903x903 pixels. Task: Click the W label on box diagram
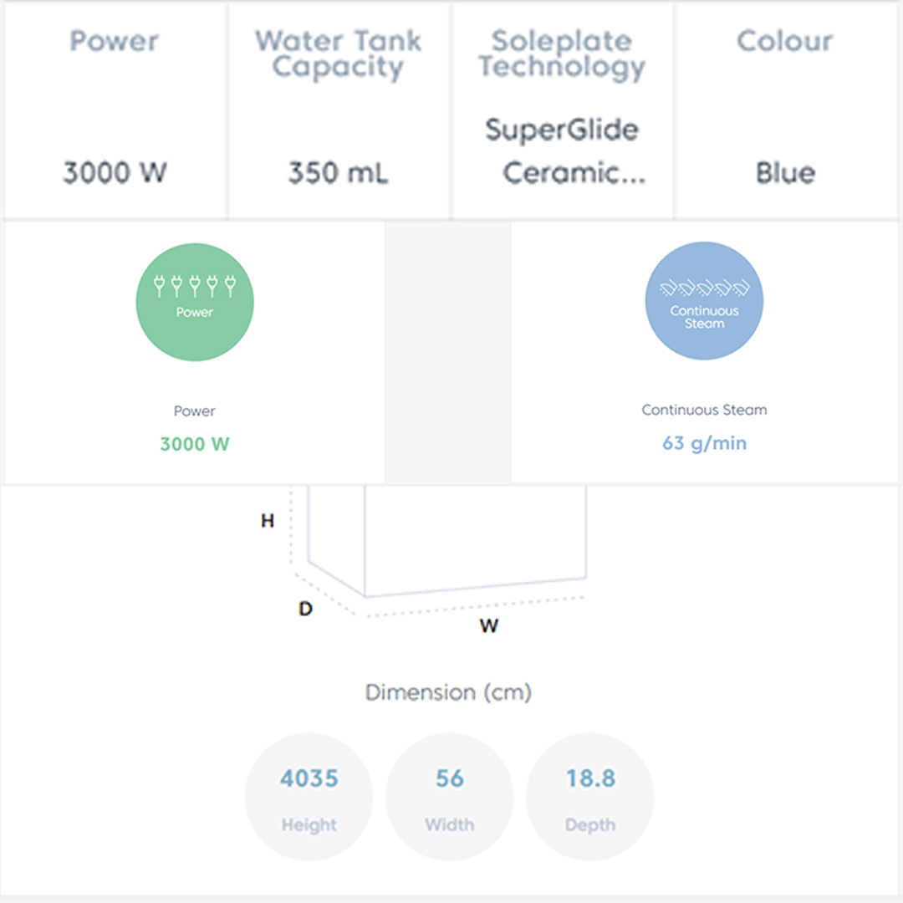point(489,626)
